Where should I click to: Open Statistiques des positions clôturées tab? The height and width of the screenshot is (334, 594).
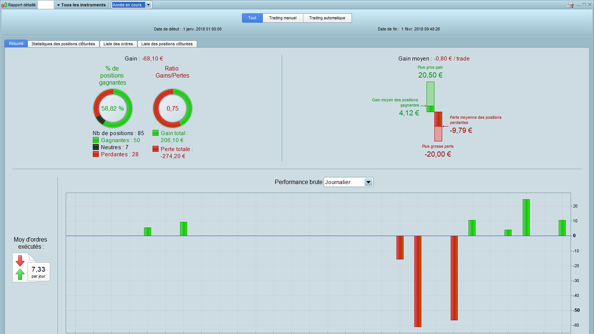coord(63,44)
